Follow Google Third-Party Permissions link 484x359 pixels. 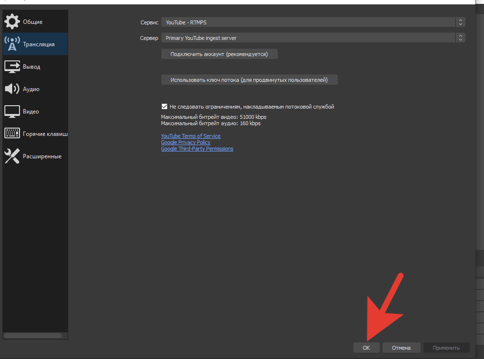[x=197, y=149]
